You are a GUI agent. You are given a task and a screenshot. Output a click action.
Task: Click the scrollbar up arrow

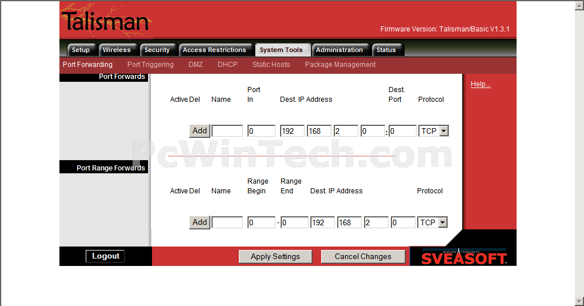pyautogui.click(x=579, y=5)
